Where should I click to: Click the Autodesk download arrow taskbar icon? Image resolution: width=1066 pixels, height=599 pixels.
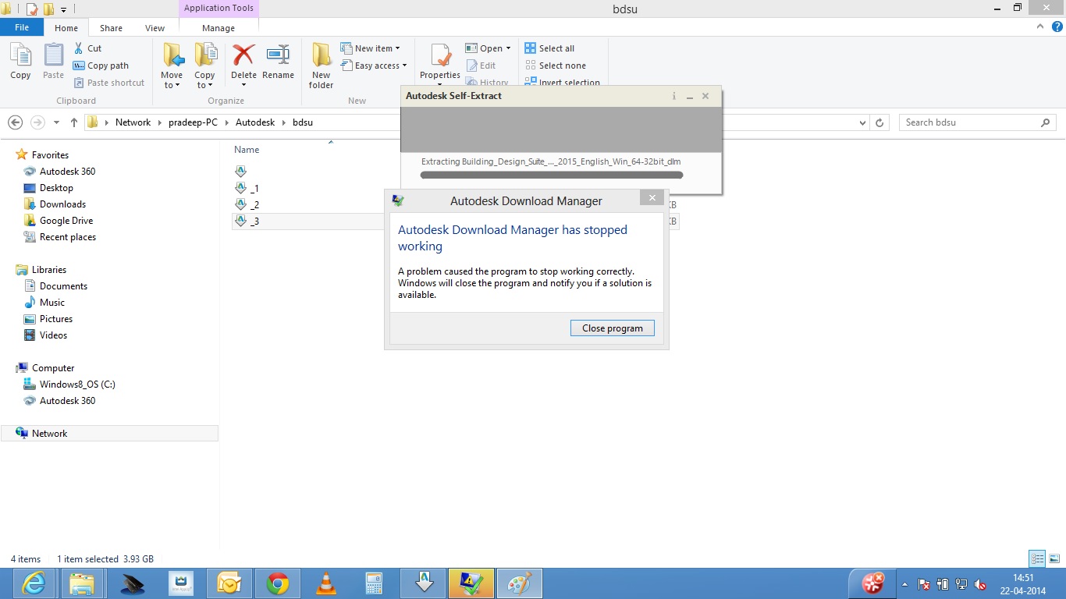[424, 583]
